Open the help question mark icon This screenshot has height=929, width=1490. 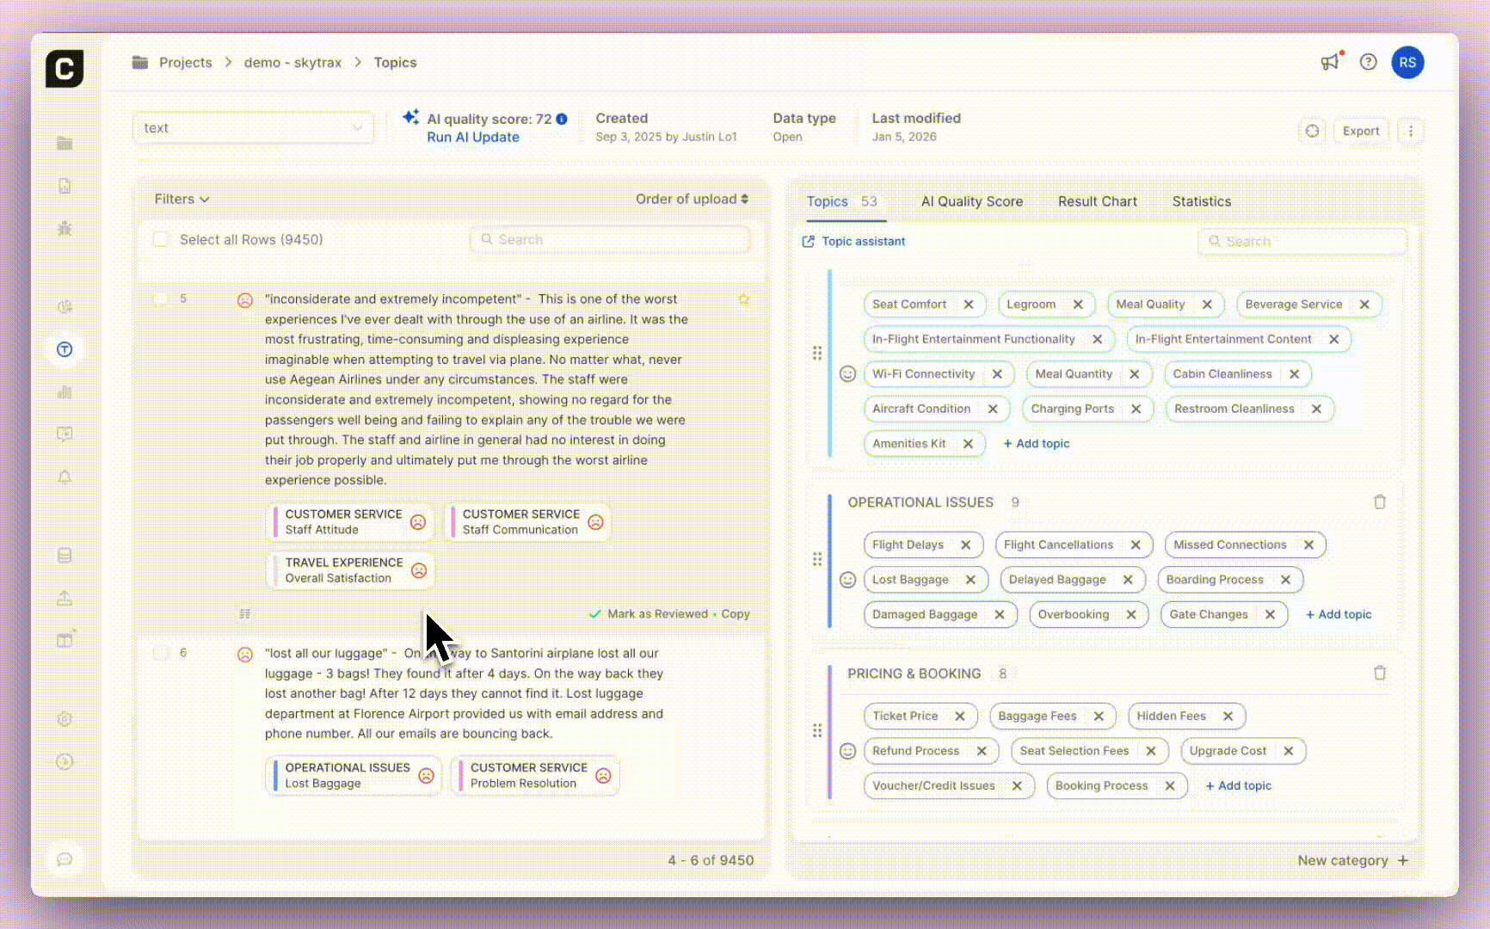(x=1368, y=62)
